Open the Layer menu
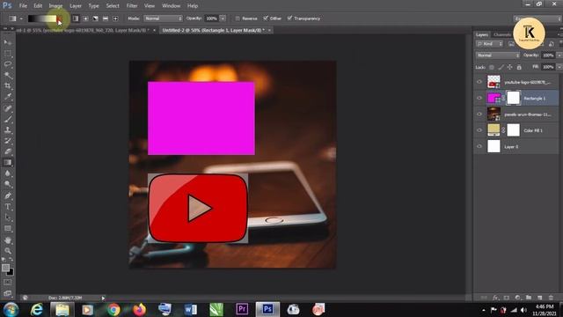 76,6
